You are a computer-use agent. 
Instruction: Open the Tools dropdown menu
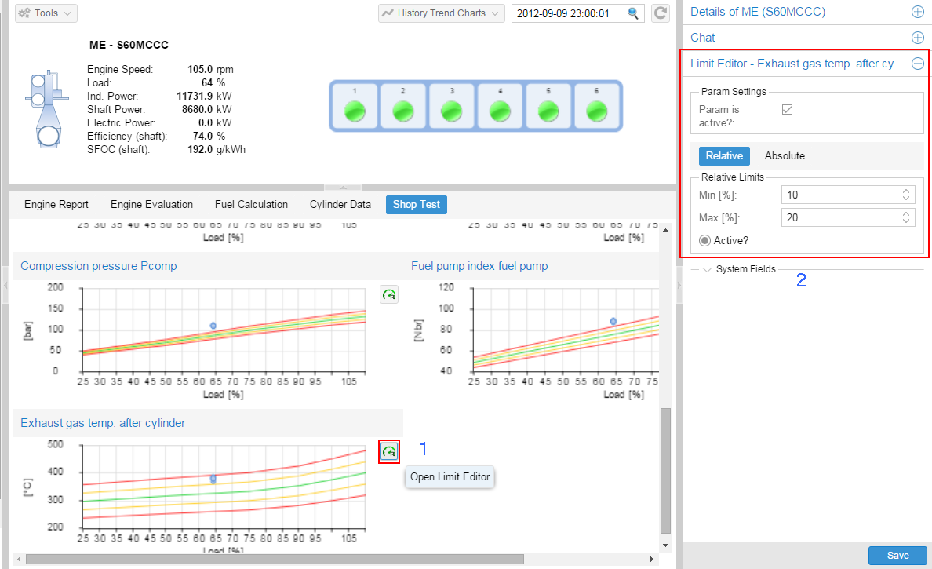(46, 13)
